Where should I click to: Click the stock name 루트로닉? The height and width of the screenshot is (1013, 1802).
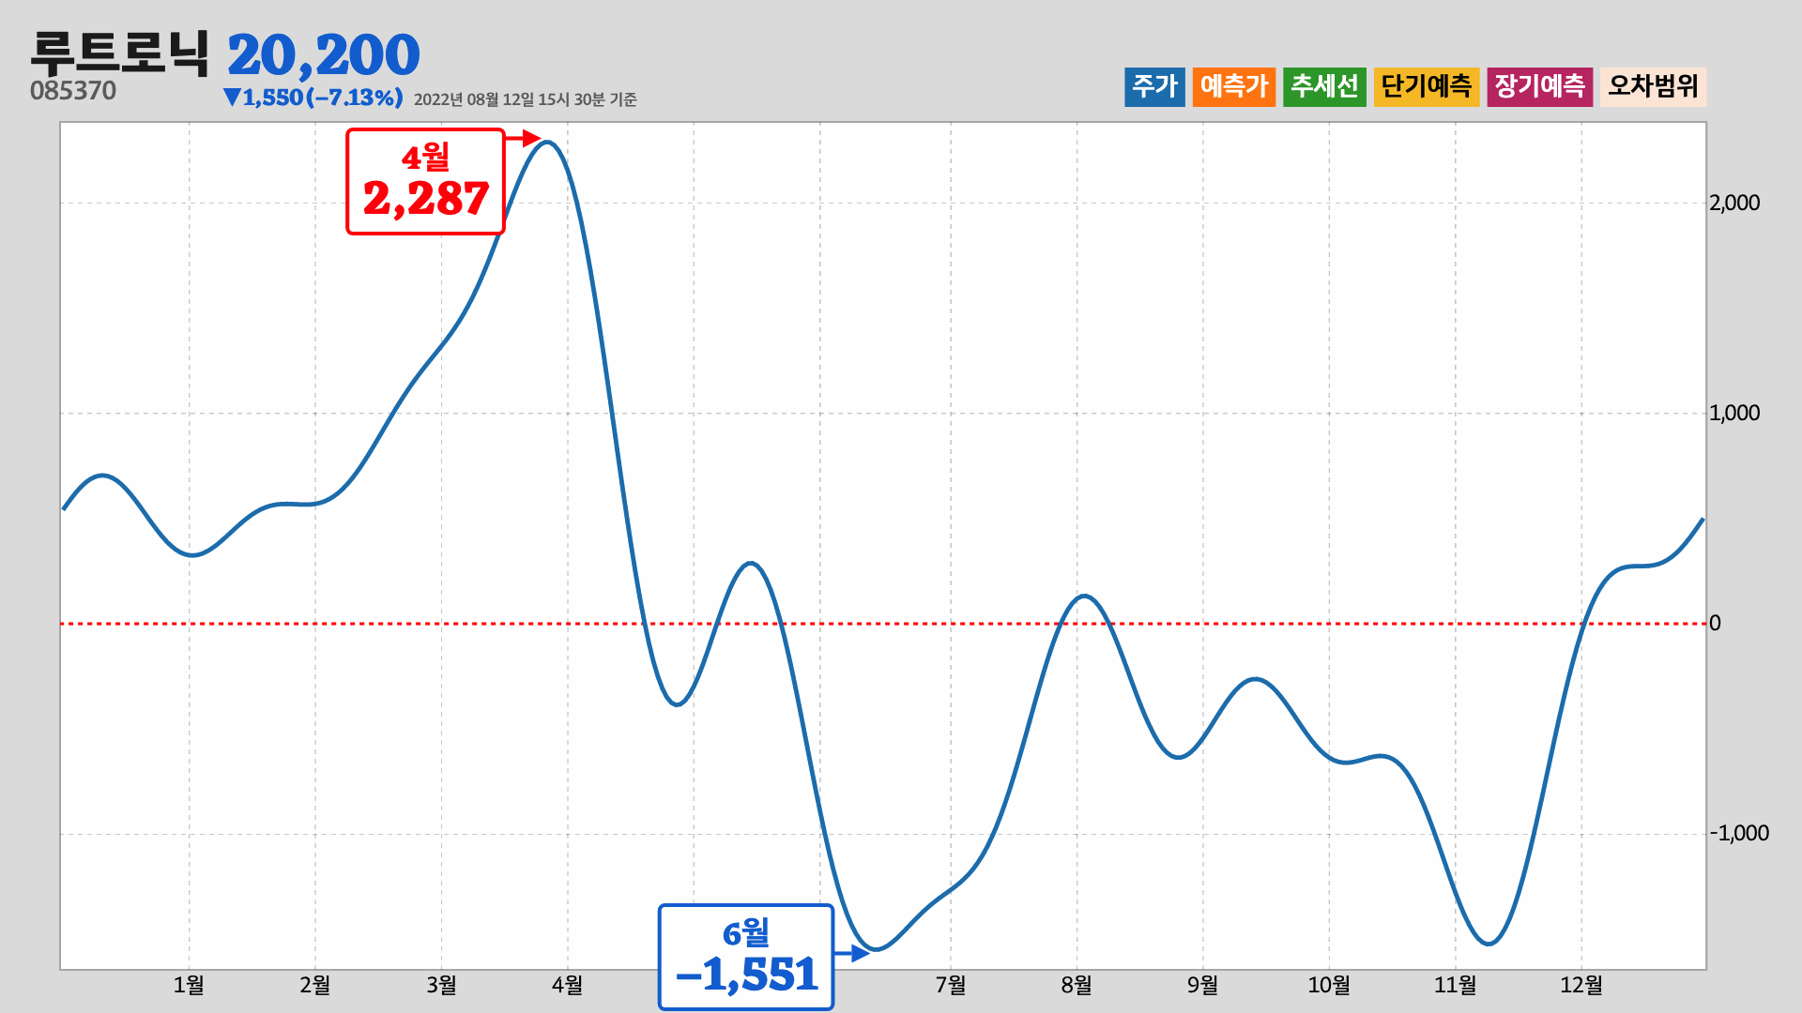120,54
